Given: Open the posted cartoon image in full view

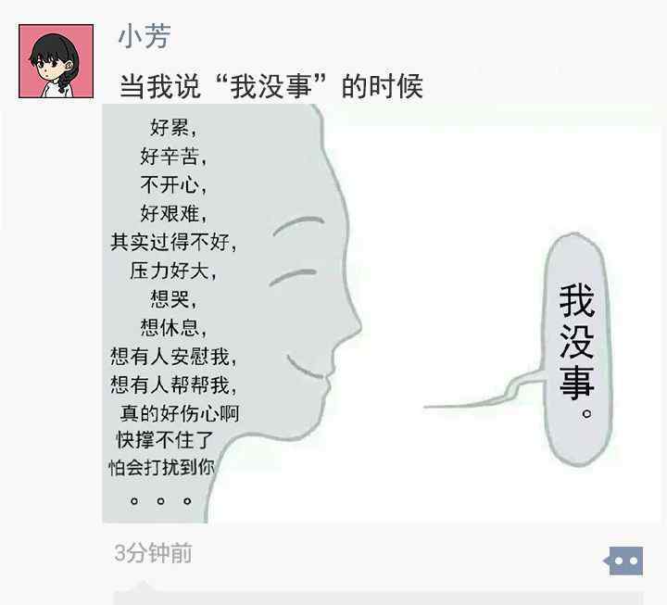Looking at the screenshot, I should pos(381,313).
